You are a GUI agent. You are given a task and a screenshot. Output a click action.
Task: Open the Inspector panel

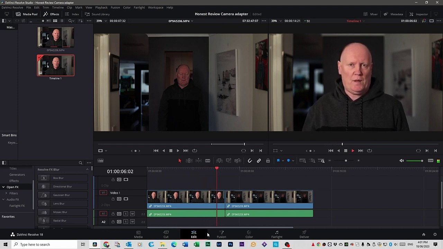tap(418, 14)
